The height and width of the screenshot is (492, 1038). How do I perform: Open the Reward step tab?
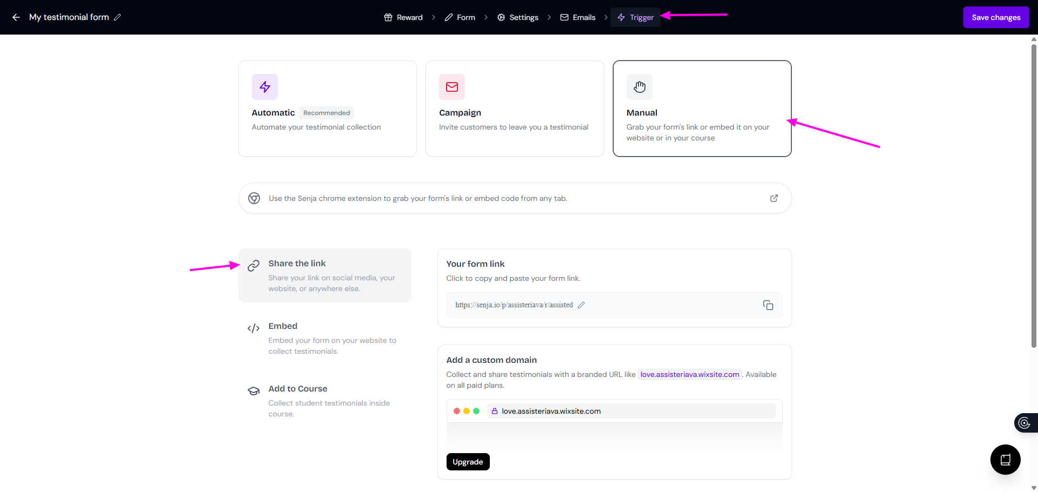tap(403, 17)
